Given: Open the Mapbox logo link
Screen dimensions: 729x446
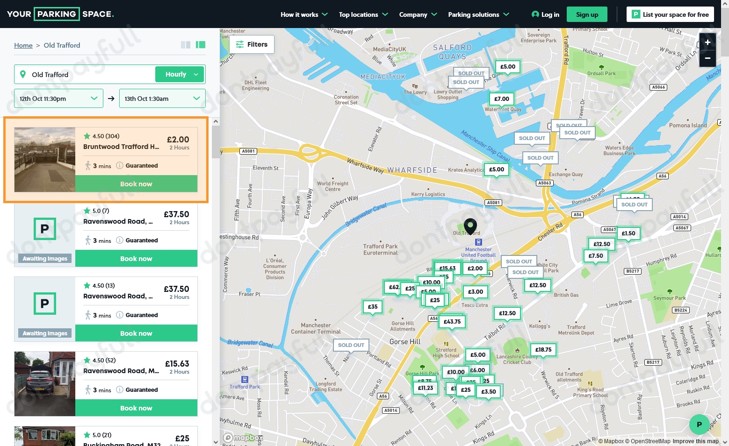Looking at the screenshot, I should pyautogui.click(x=243, y=438).
